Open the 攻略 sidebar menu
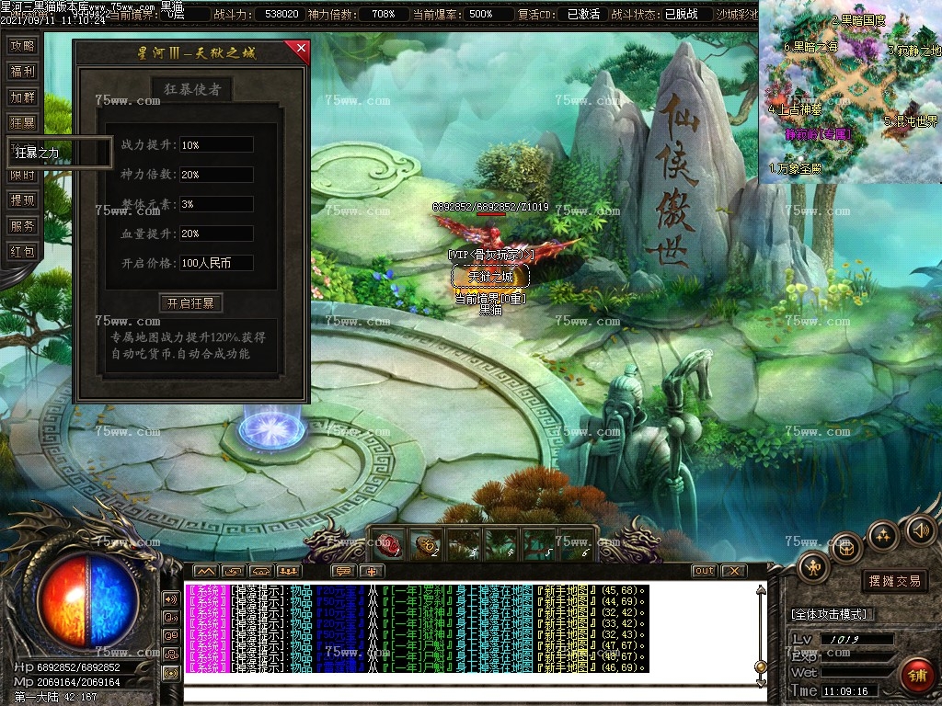The image size is (942, 706). 23,46
